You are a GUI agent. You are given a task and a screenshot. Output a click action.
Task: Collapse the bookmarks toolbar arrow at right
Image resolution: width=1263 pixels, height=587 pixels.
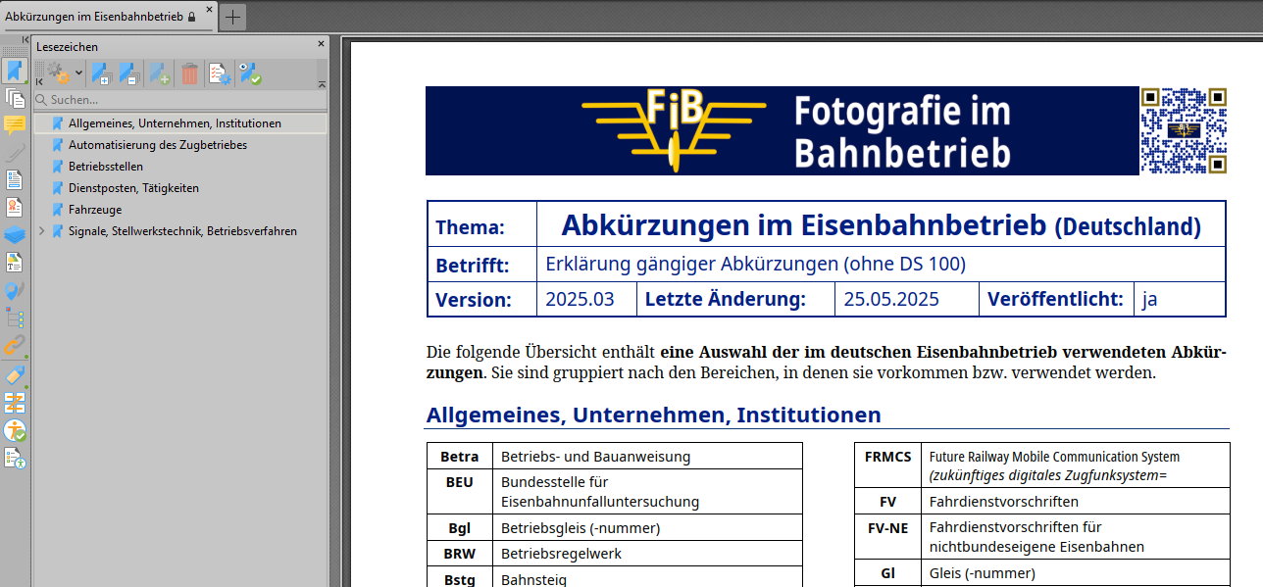pyautogui.click(x=322, y=85)
